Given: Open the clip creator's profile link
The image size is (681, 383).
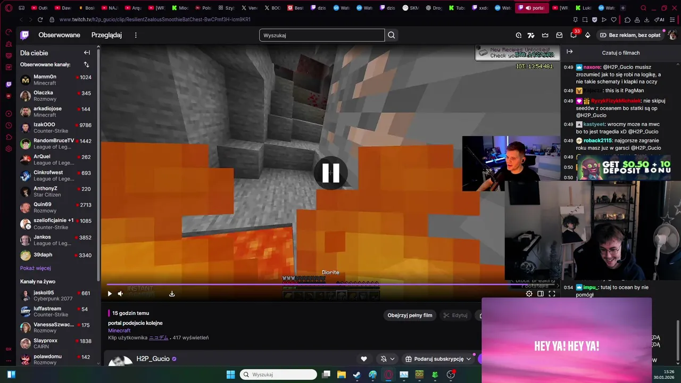Looking at the screenshot, I should 159,338.
